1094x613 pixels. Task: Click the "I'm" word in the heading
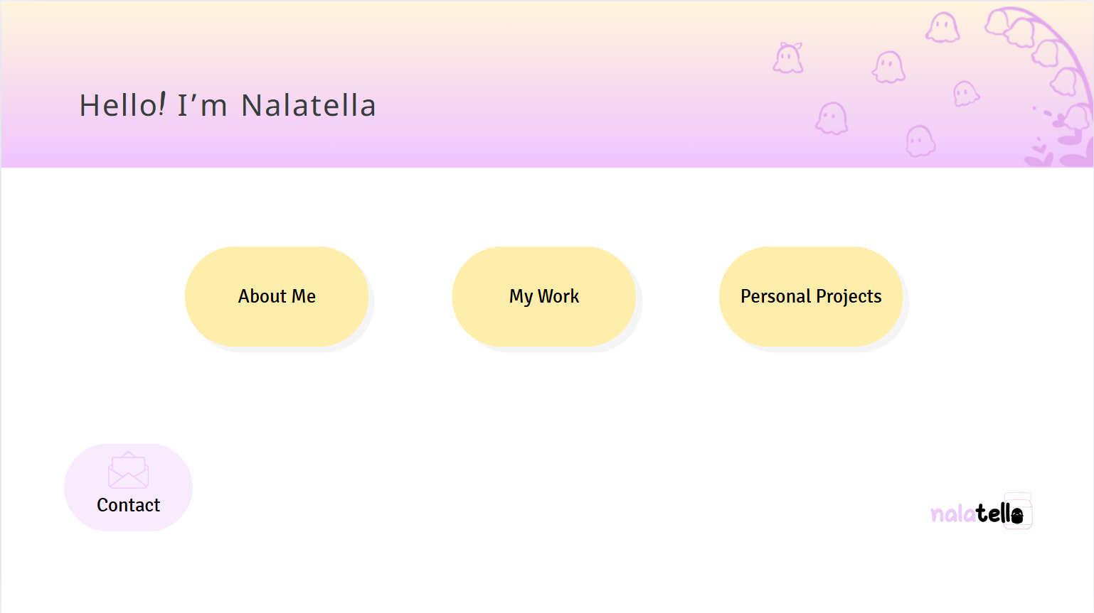[x=202, y=106]
